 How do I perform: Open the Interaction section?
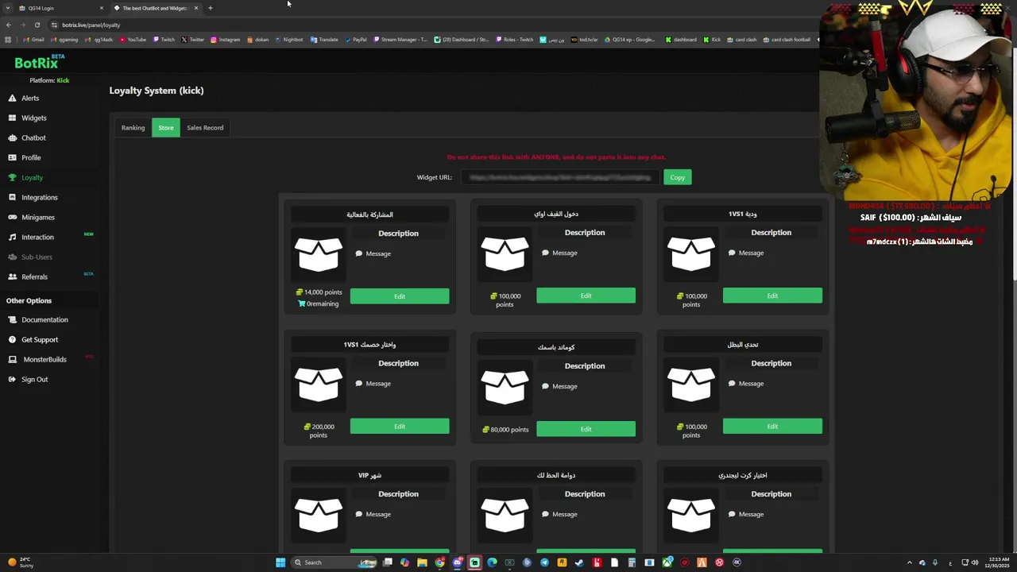[37, 237]
